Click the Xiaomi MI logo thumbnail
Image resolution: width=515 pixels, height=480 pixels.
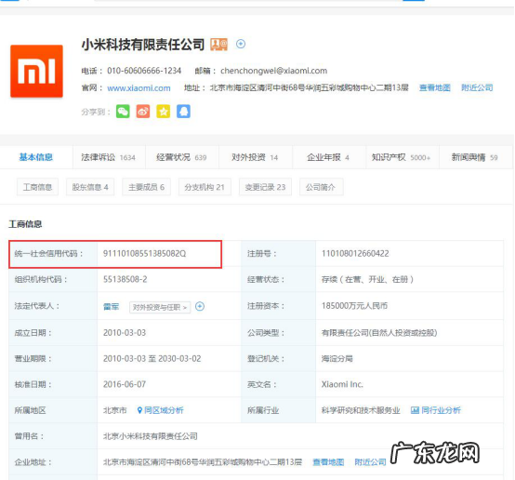point(36,71)
